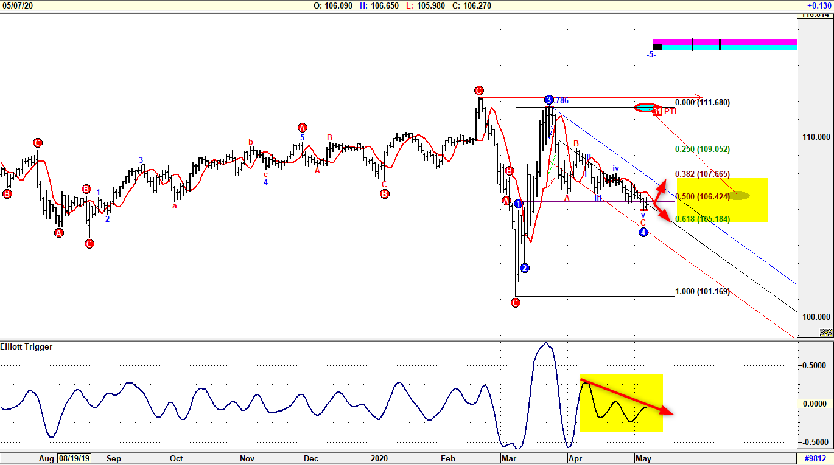834x465 pixels.
Task: Select the low price L: 105.980
Action: (x=426, y=5)
